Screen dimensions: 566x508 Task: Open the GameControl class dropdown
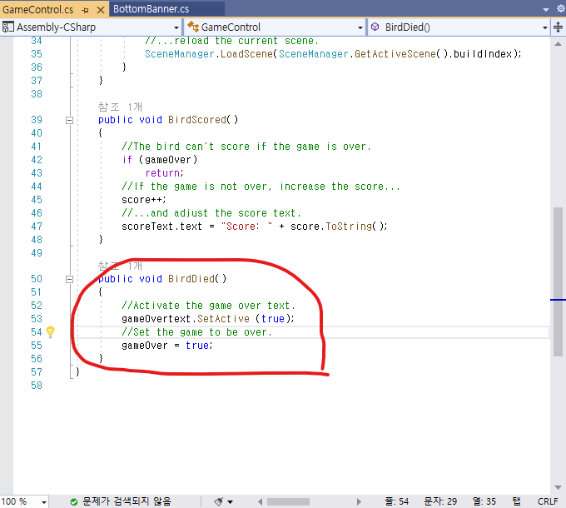click(x=360, y=27)
